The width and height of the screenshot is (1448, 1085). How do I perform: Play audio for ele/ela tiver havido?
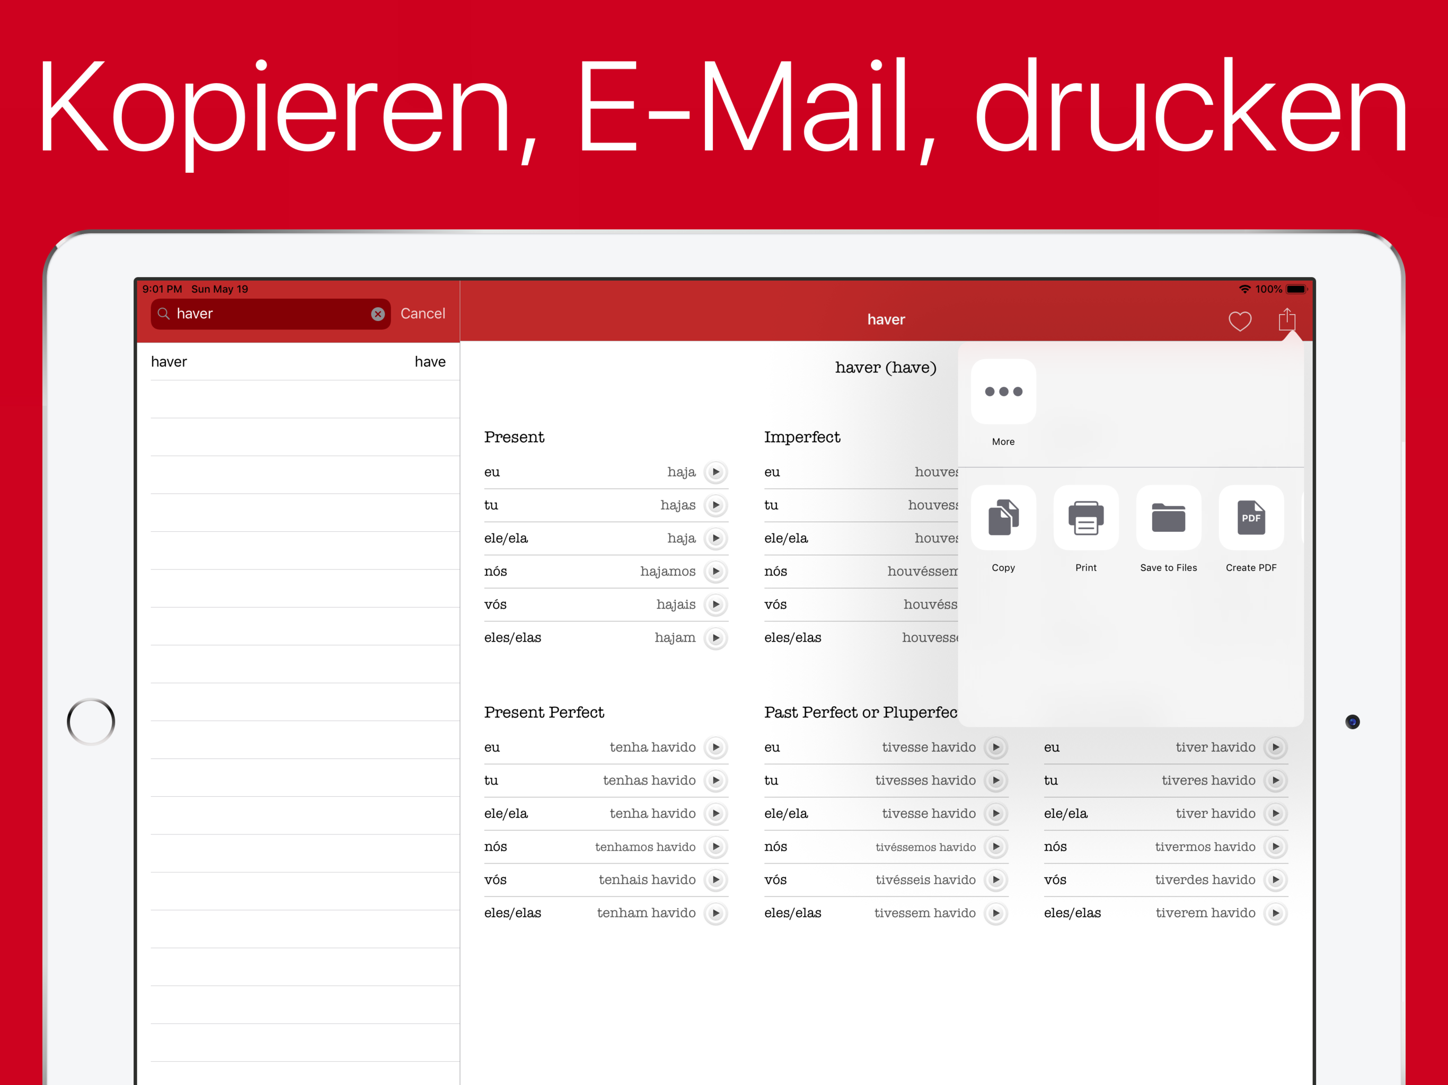pos(1276,813)
